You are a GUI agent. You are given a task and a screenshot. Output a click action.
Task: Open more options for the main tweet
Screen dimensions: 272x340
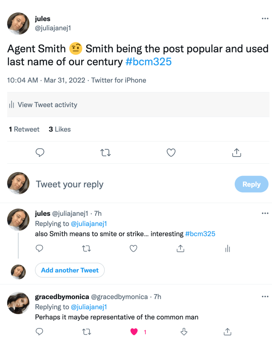tap(265, 19)
